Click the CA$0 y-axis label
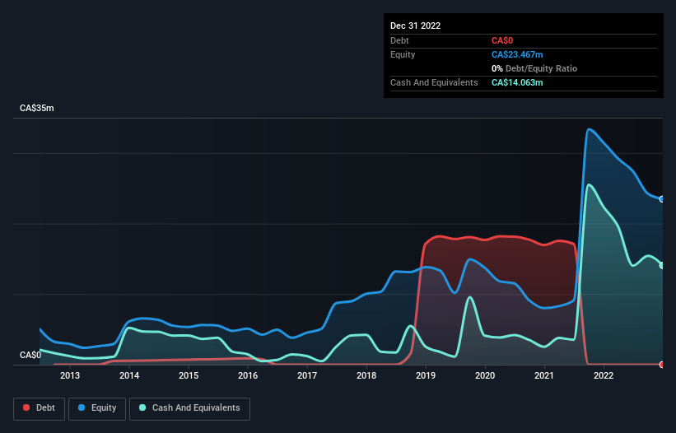 (30, 355)
